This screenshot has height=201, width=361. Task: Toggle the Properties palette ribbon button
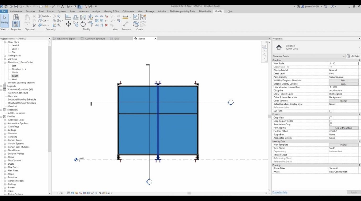[x=16, y=24]
